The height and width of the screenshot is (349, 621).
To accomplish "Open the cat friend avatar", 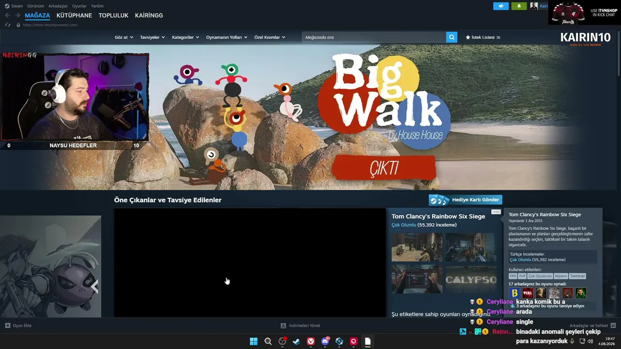I will (555, 293).
